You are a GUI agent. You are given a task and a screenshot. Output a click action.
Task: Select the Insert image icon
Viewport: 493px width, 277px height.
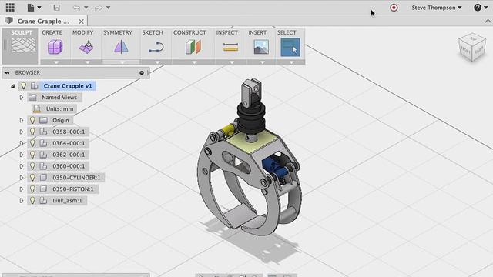pyautogui.click(x=261, y=47)
